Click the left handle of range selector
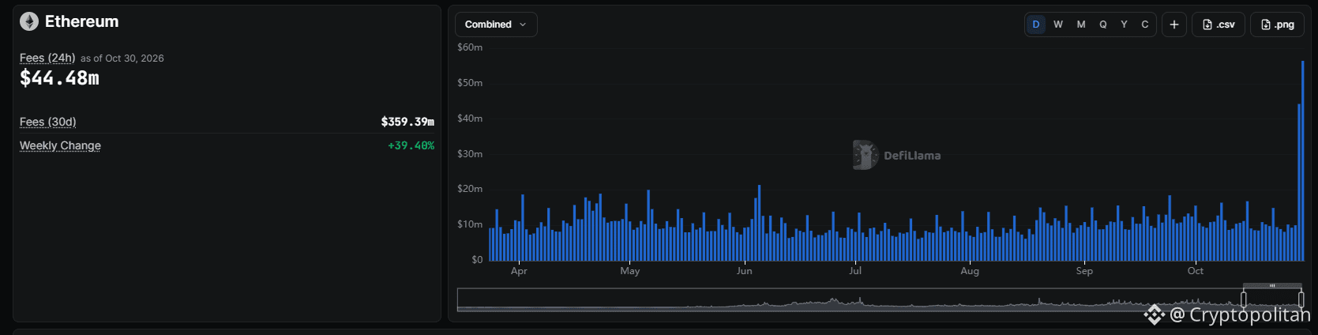The height and width of the screenshot is (335, 1318). tap(1244, 299)
